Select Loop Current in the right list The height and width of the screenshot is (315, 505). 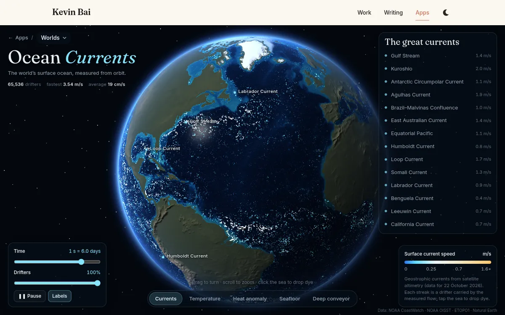point(438,159)
